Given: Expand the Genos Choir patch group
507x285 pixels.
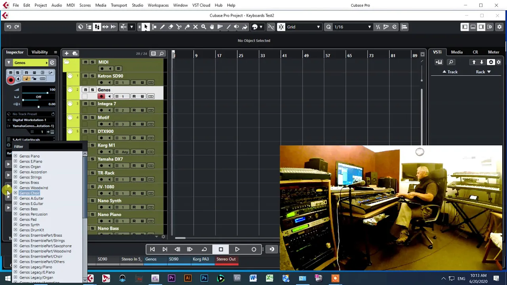Looking at the screenshot, I should click(x=15, y=193).
